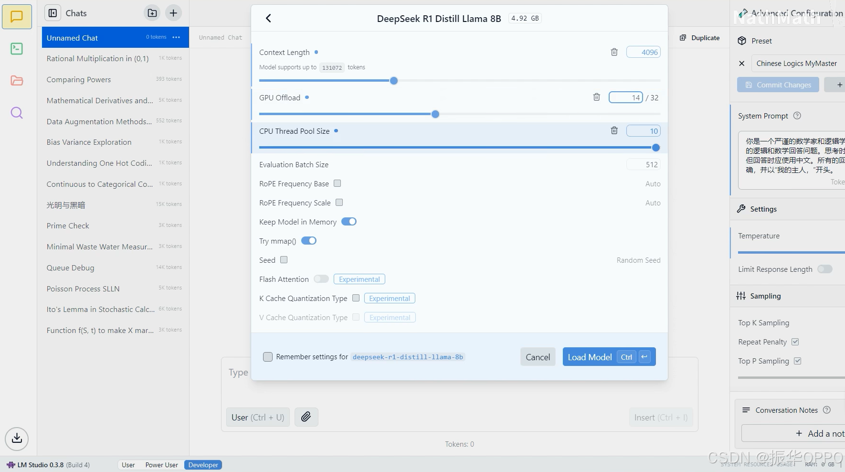The height and width of the screenshot is (472, 845).
Task: Open the System Prompt help icon
Action: [x=797, y=116]
